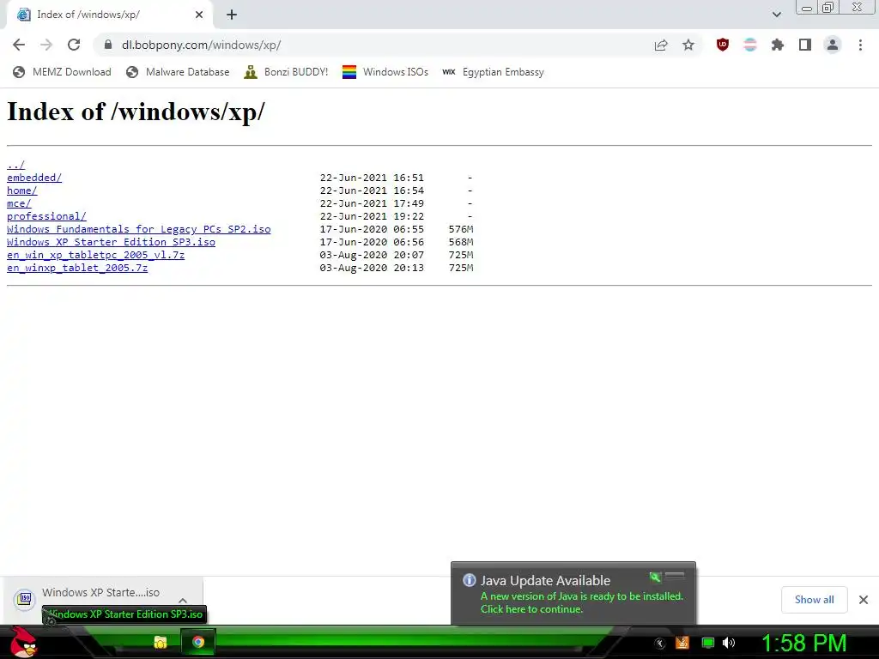The image size is (879, 659).
Task: Open the embedded/ folder link
Action: coord(34,178)
